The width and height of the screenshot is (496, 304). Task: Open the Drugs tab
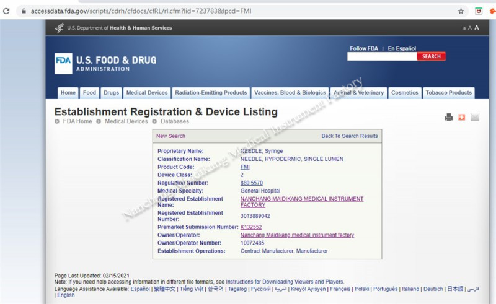[112, 93]
